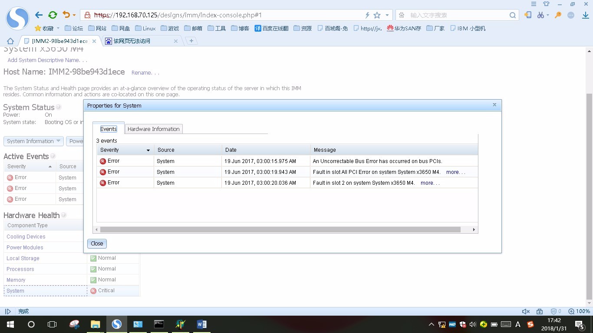The width and height of the screenshot is (593, 333).
Task: Open Word from the taskbar
Action: (201, 324)
